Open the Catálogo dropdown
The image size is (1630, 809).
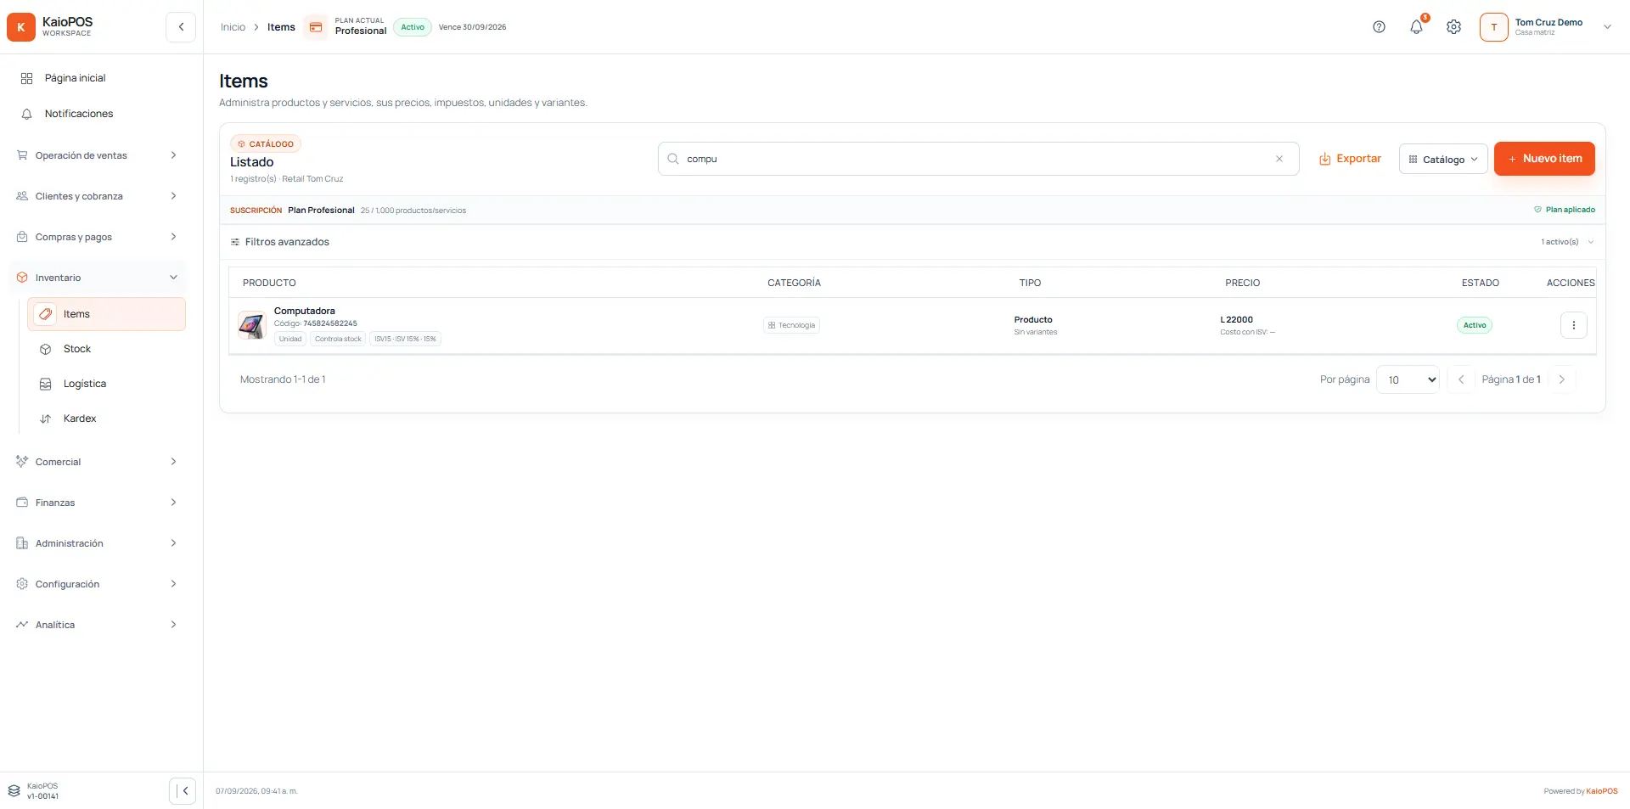[1443, 159]
